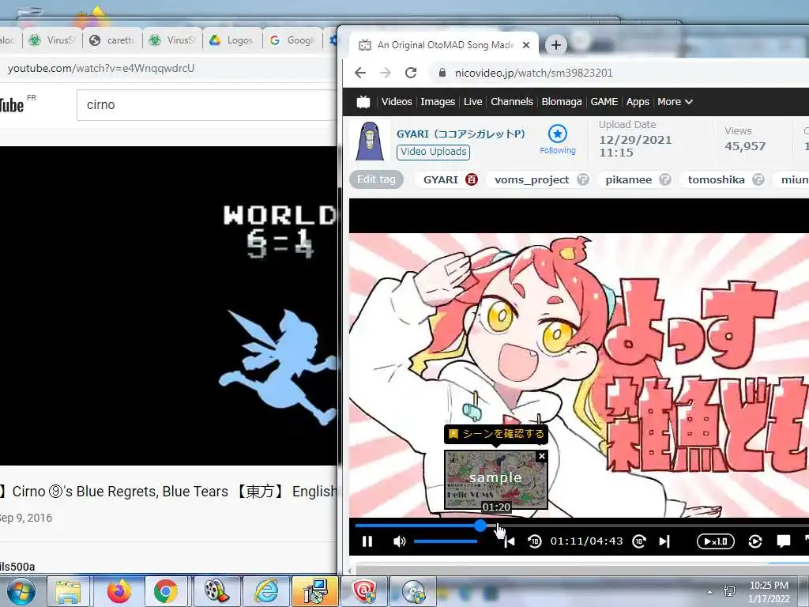
Task: Rewind ten seconds in player
Action: 535,541
